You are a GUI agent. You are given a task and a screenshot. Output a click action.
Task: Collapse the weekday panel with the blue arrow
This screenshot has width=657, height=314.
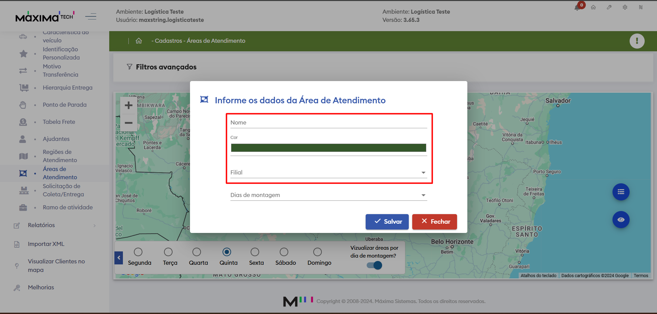tap(118, 258)
